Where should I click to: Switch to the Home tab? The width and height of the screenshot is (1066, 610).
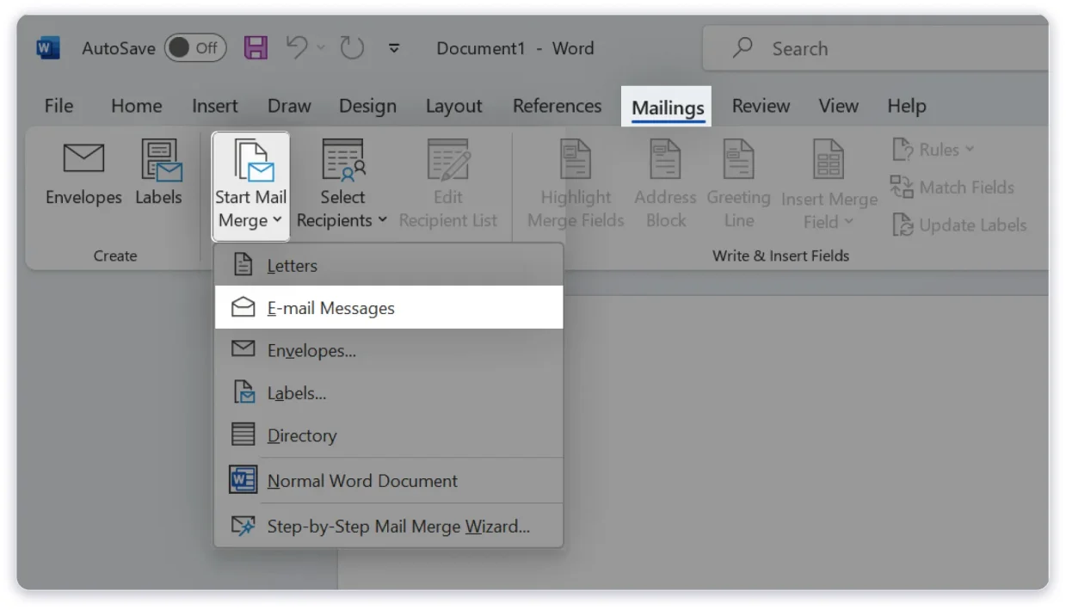(136, 106)
